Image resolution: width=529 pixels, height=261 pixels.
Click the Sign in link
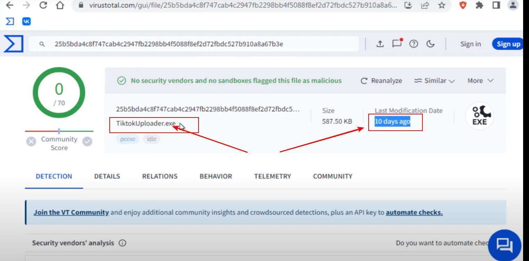(471, 44)
